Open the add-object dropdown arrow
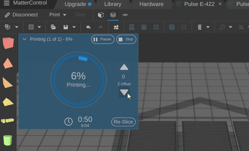 pos(17,27)
